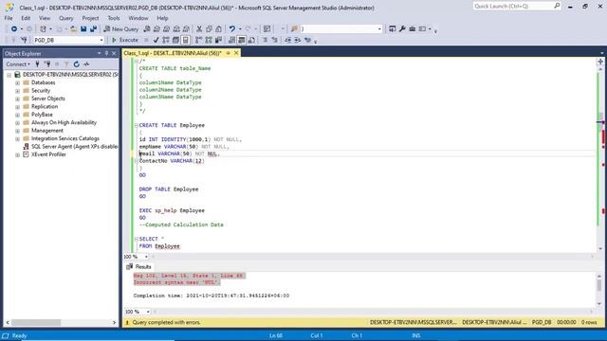
Task: Click the Database Engine Query icon
Action: (x=147, y=29)
